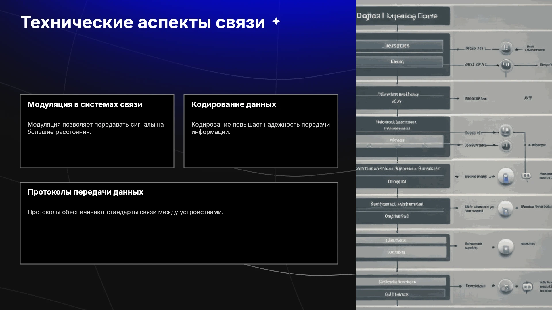Click the "Blees" box in the diagram
Viewport: 552px width, 310px height.
tap(399, 62)
